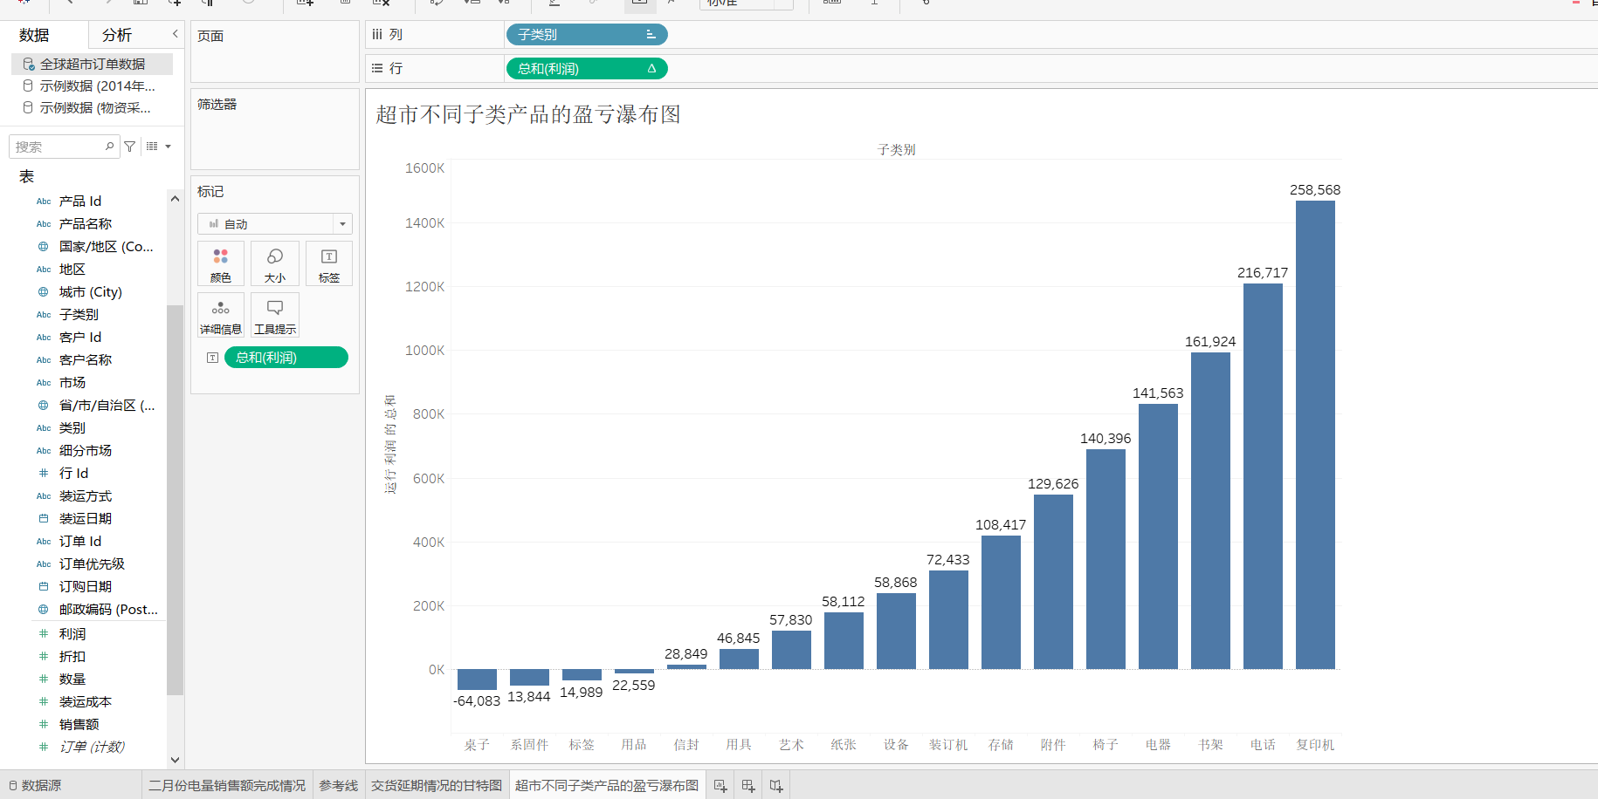Click the vertical axis title 运行 利润 的总和
The height and width of the screenshot is (799, 1598).
click(390, 444)
